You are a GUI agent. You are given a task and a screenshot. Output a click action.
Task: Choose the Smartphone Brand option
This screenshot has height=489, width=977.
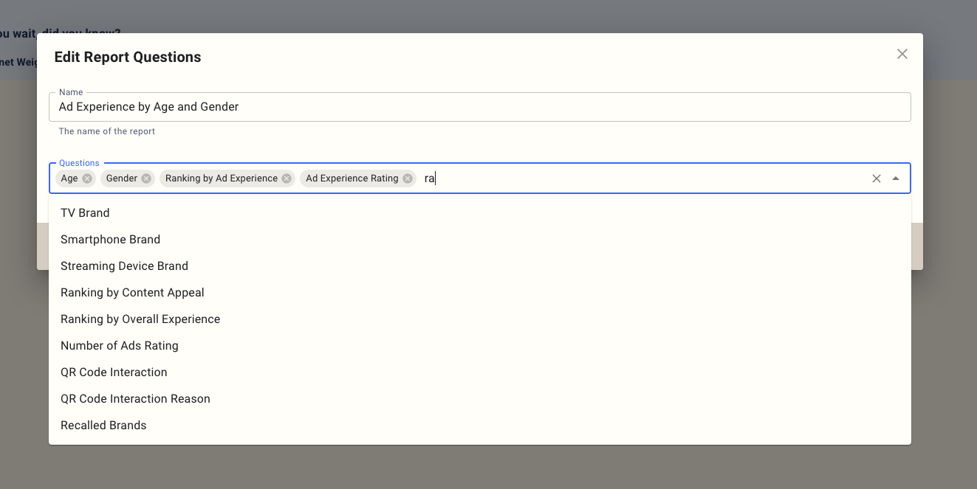click(110, 240)
